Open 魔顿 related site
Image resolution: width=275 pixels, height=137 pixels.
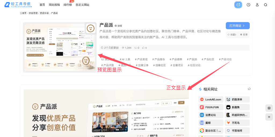211,123
